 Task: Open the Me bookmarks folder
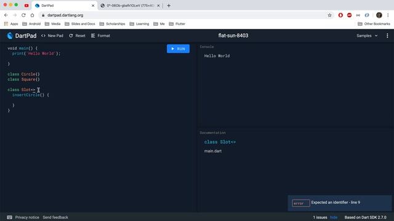[x=159, y=24]
